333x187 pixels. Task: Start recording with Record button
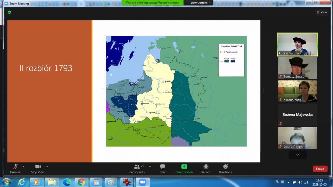pyautogui.click(x=206, y=167)
